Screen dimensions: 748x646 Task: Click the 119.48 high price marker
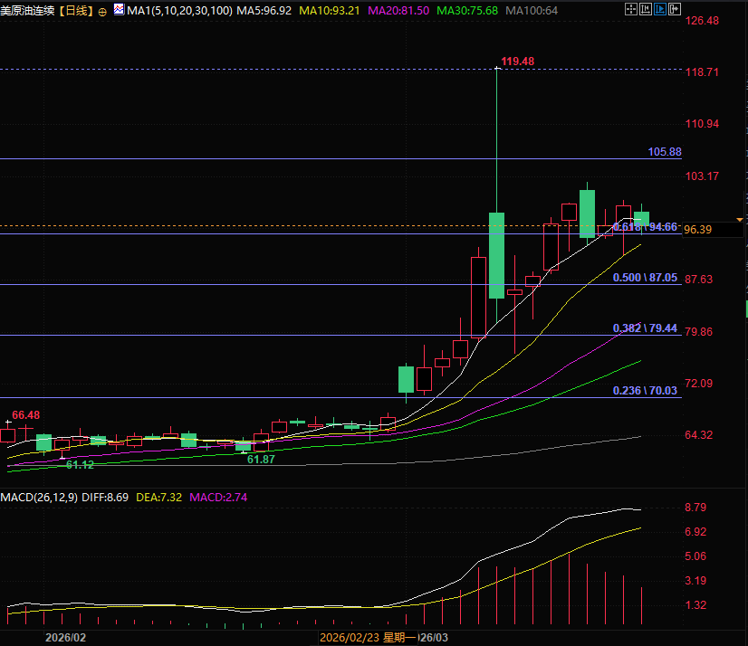click(x=518, y=62)
